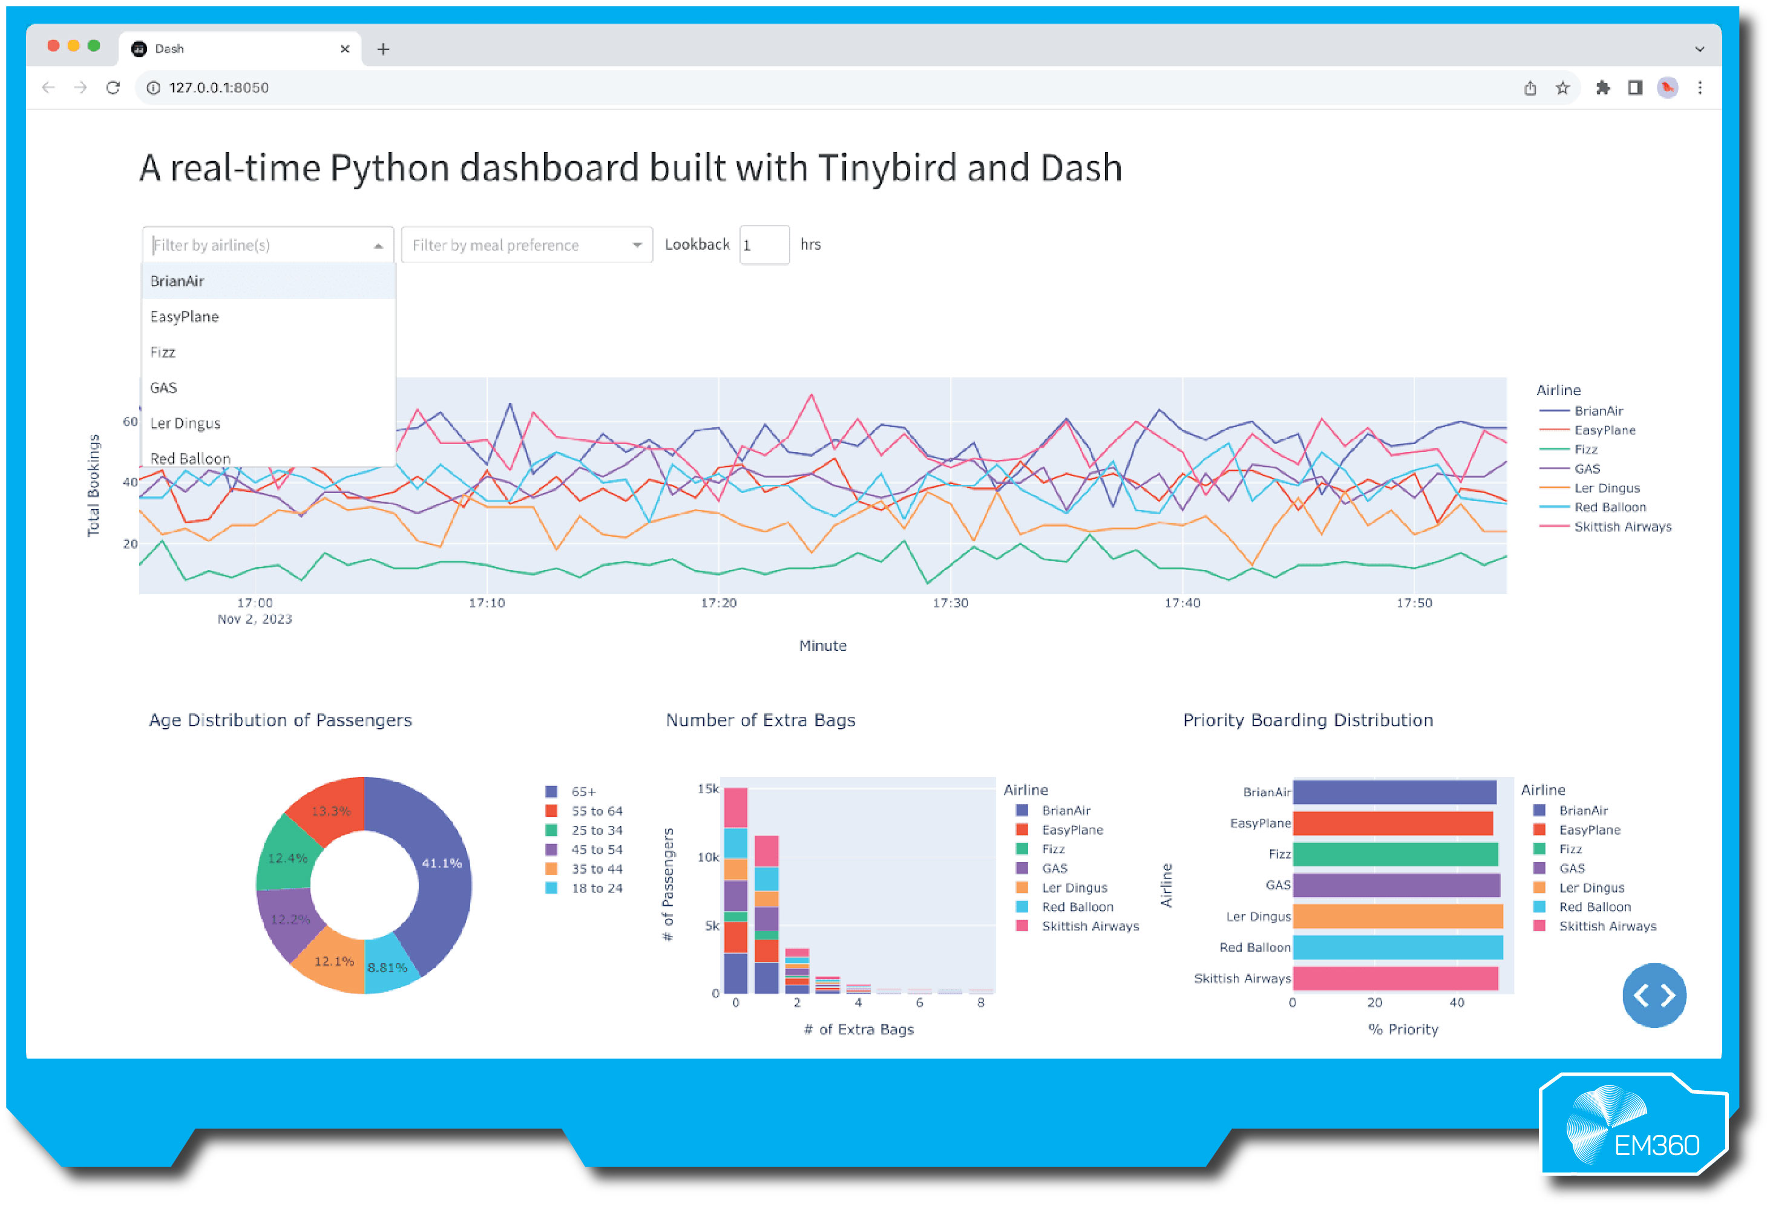
Task: Open a new browser tab
Action: [x=383, y=49]
